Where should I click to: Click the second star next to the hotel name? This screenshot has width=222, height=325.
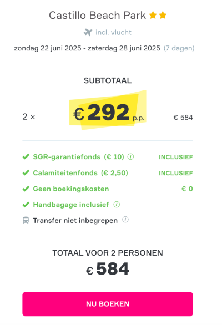163,15
